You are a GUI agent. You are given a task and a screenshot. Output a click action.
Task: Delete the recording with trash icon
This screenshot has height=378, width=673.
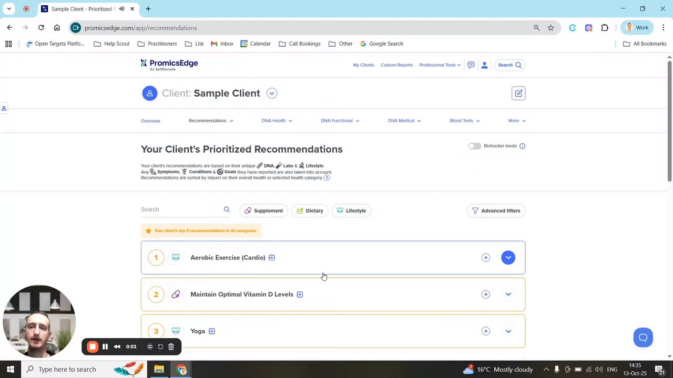171,346
